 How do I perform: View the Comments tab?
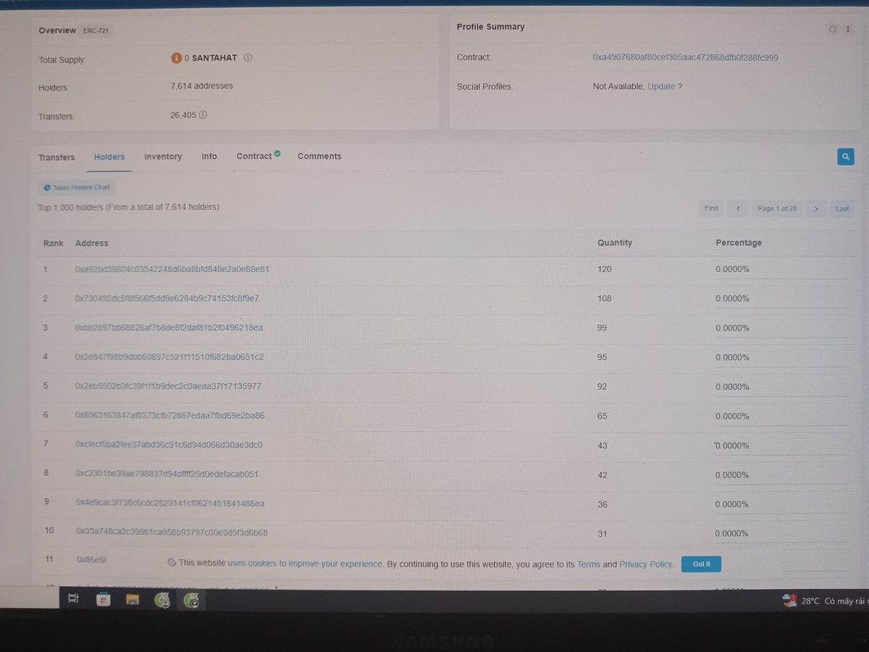[319, 156]
